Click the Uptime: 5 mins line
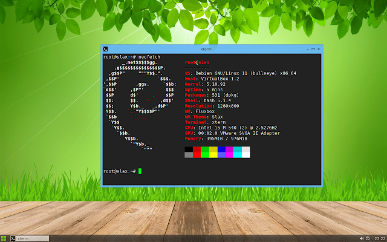The image size is (387, 242). coord(204,90)
